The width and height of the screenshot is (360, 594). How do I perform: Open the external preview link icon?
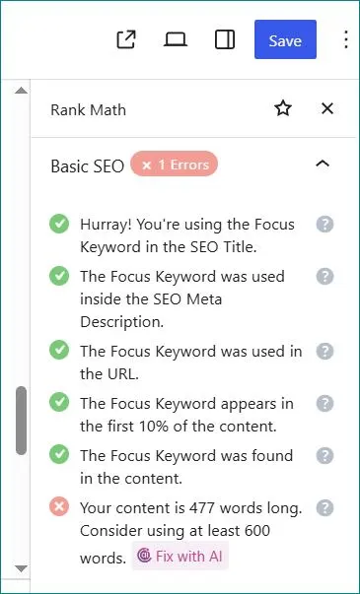pyautogui.click(x=126, y=39)
